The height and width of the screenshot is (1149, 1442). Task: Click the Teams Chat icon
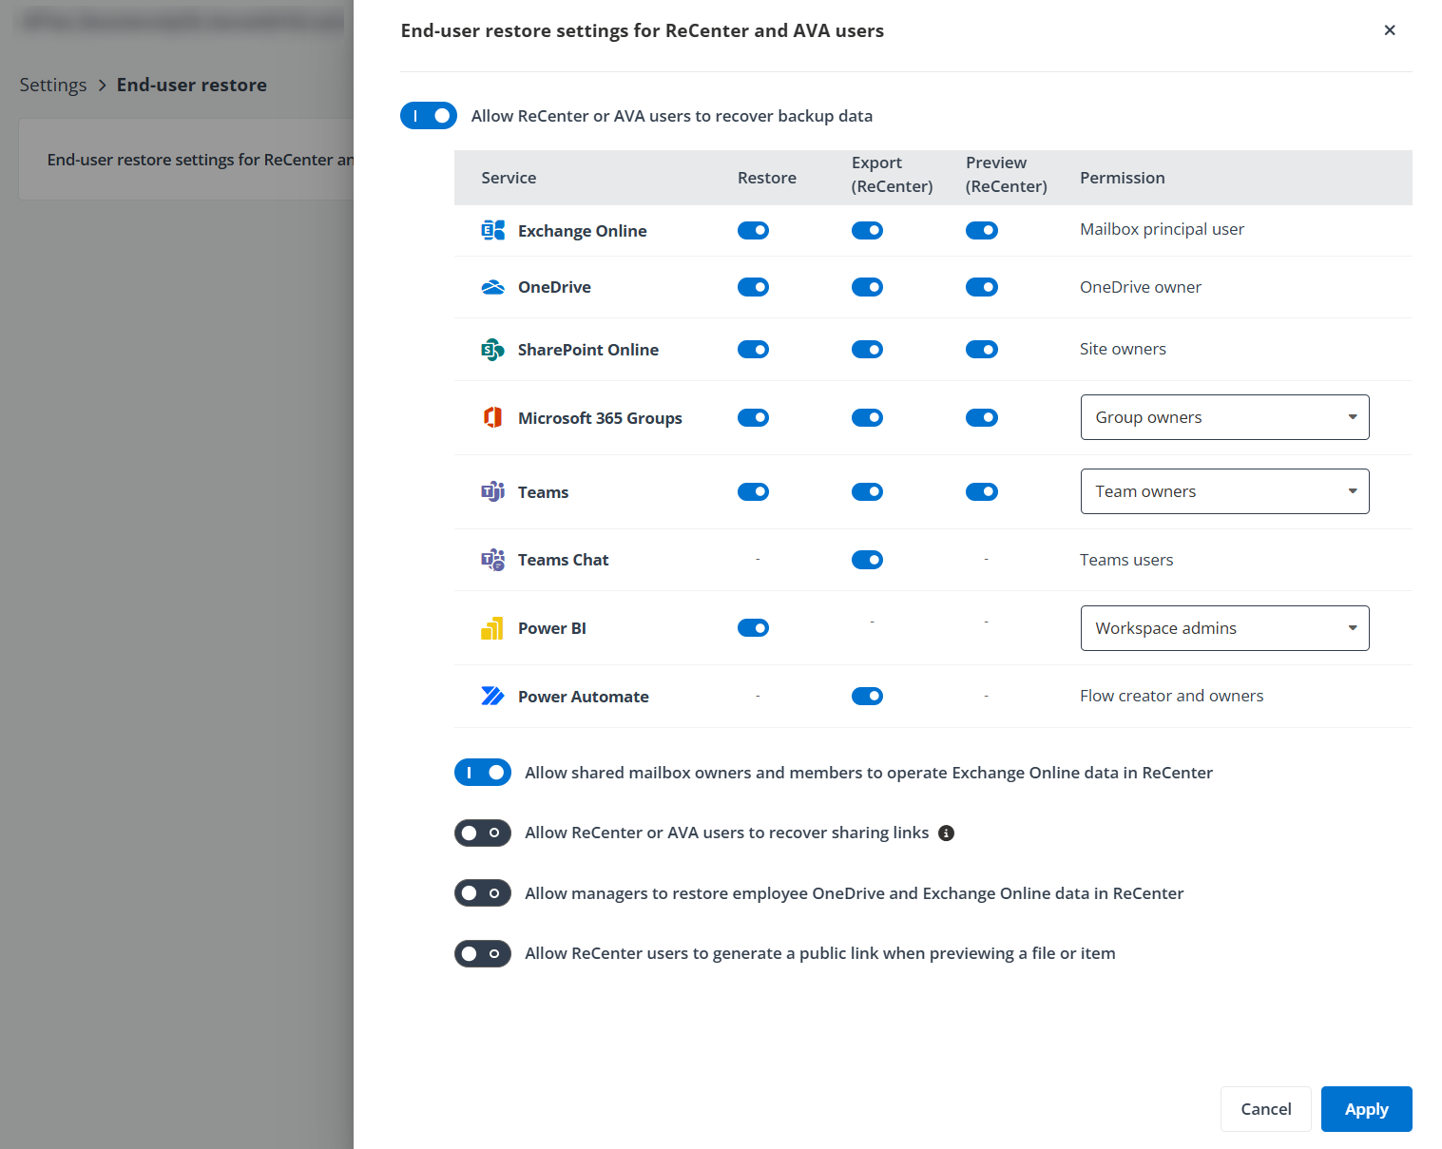coord(493,560)
